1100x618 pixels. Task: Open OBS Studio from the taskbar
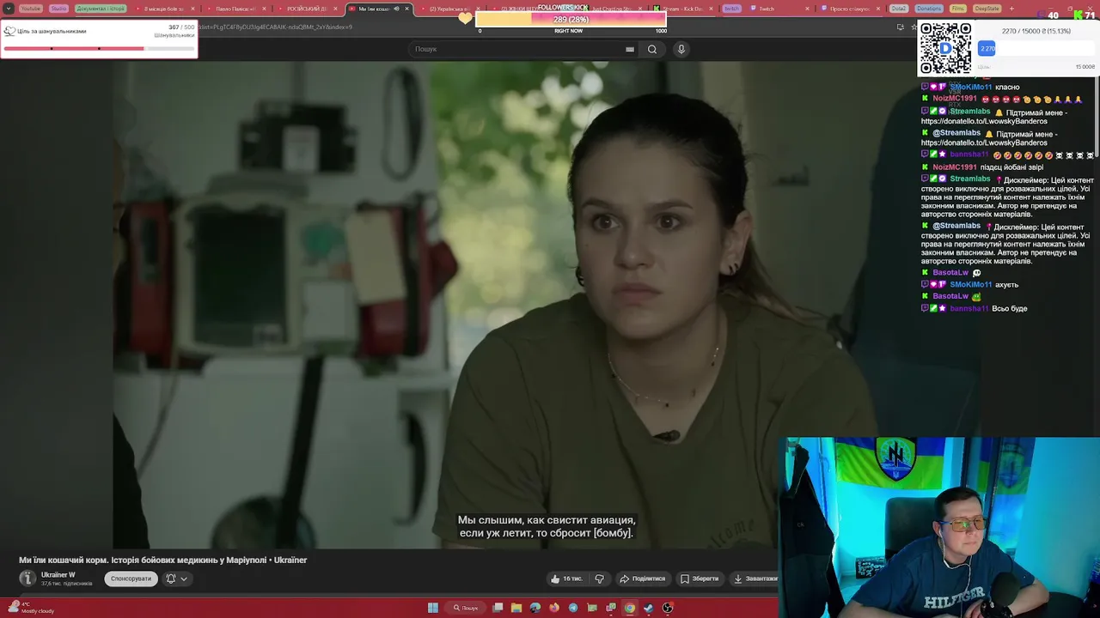coord(668,608)
